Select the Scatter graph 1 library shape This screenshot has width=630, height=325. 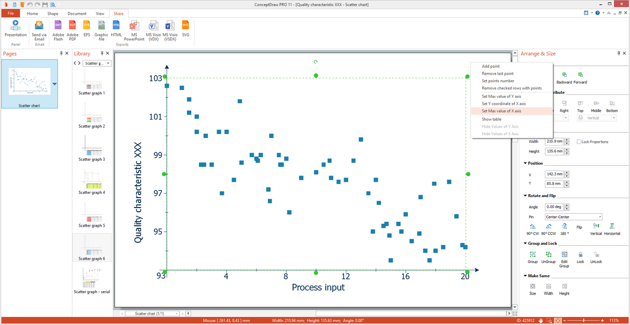coord(92,83)
